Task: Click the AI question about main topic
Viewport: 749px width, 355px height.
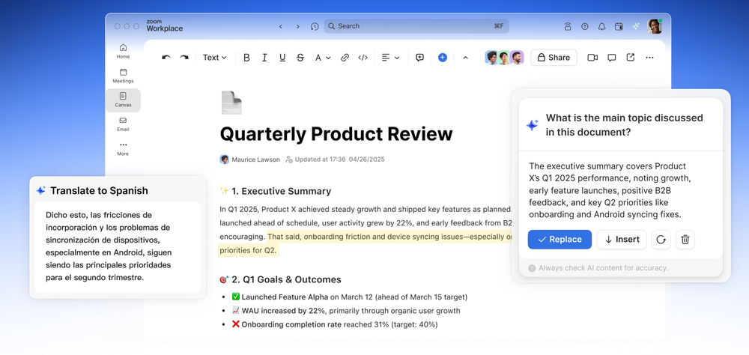Action: point(625,125)
